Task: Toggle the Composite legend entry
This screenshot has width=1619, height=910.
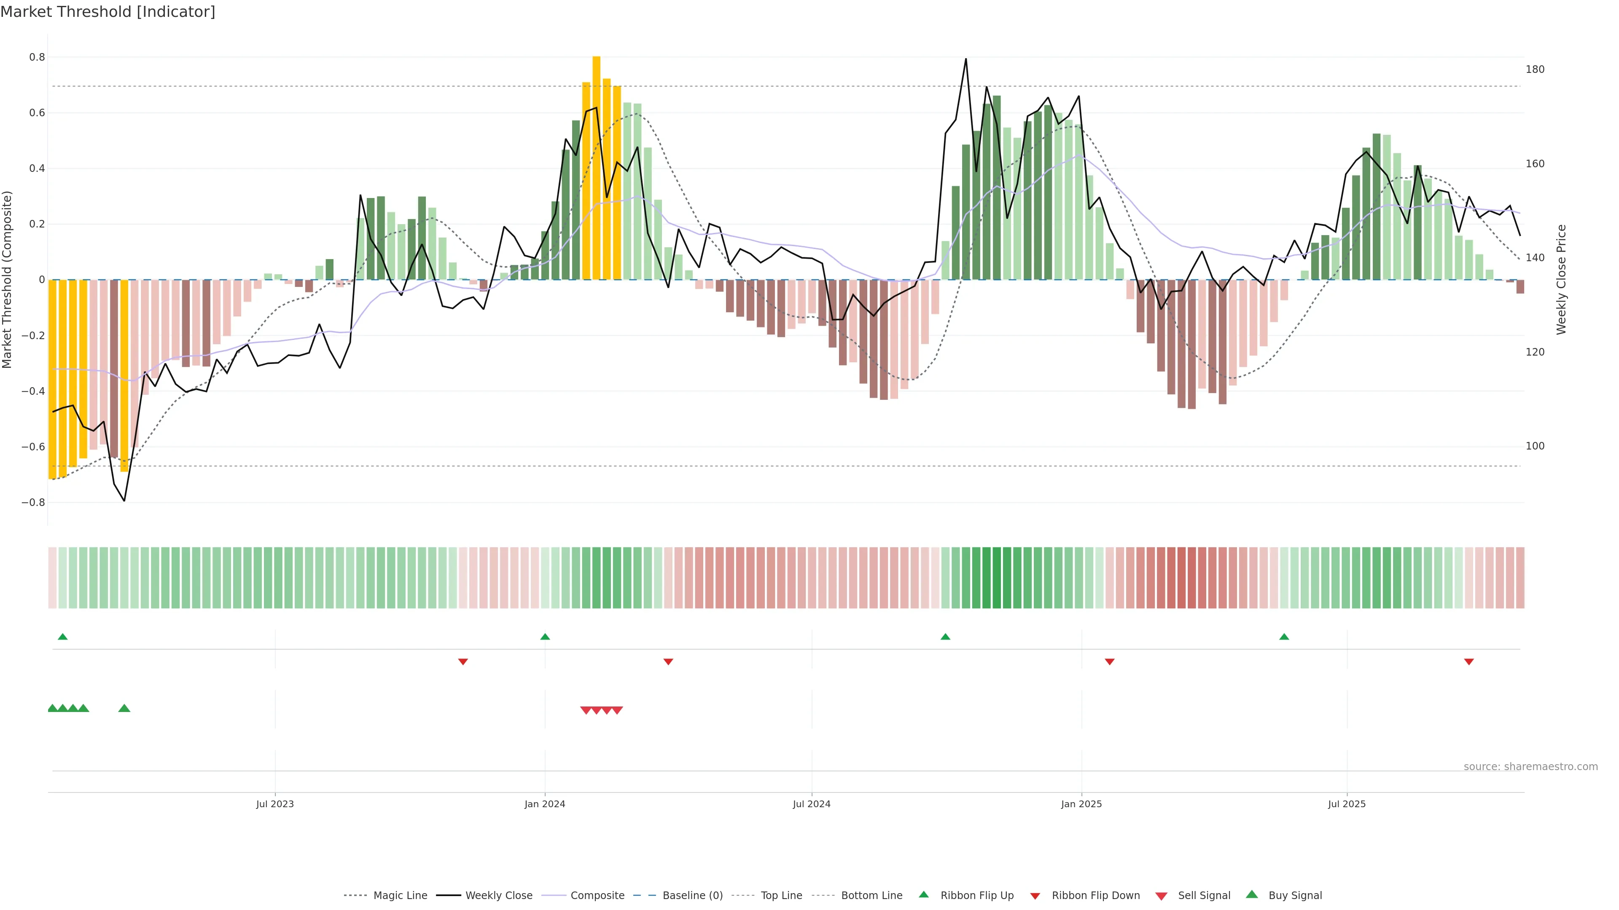Action: (x=597, y=896)
